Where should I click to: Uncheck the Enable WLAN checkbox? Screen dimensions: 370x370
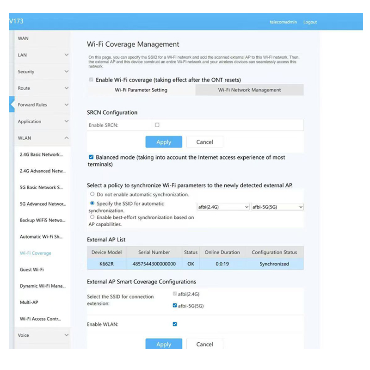(x=175, y=324)
